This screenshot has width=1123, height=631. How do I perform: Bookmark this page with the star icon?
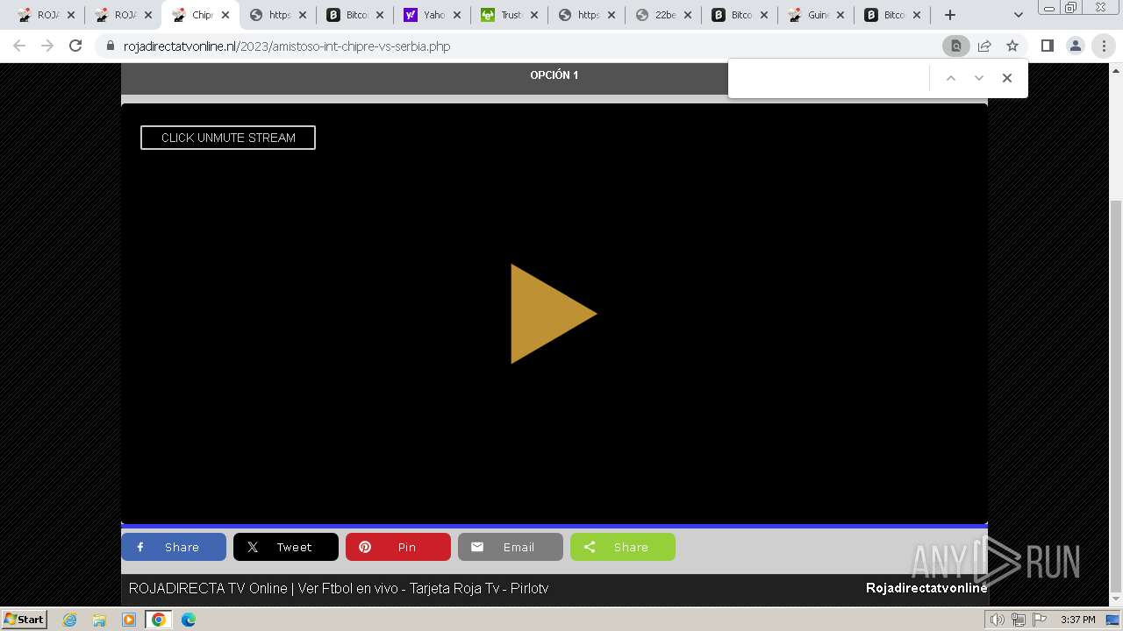tap(1012, 46)
